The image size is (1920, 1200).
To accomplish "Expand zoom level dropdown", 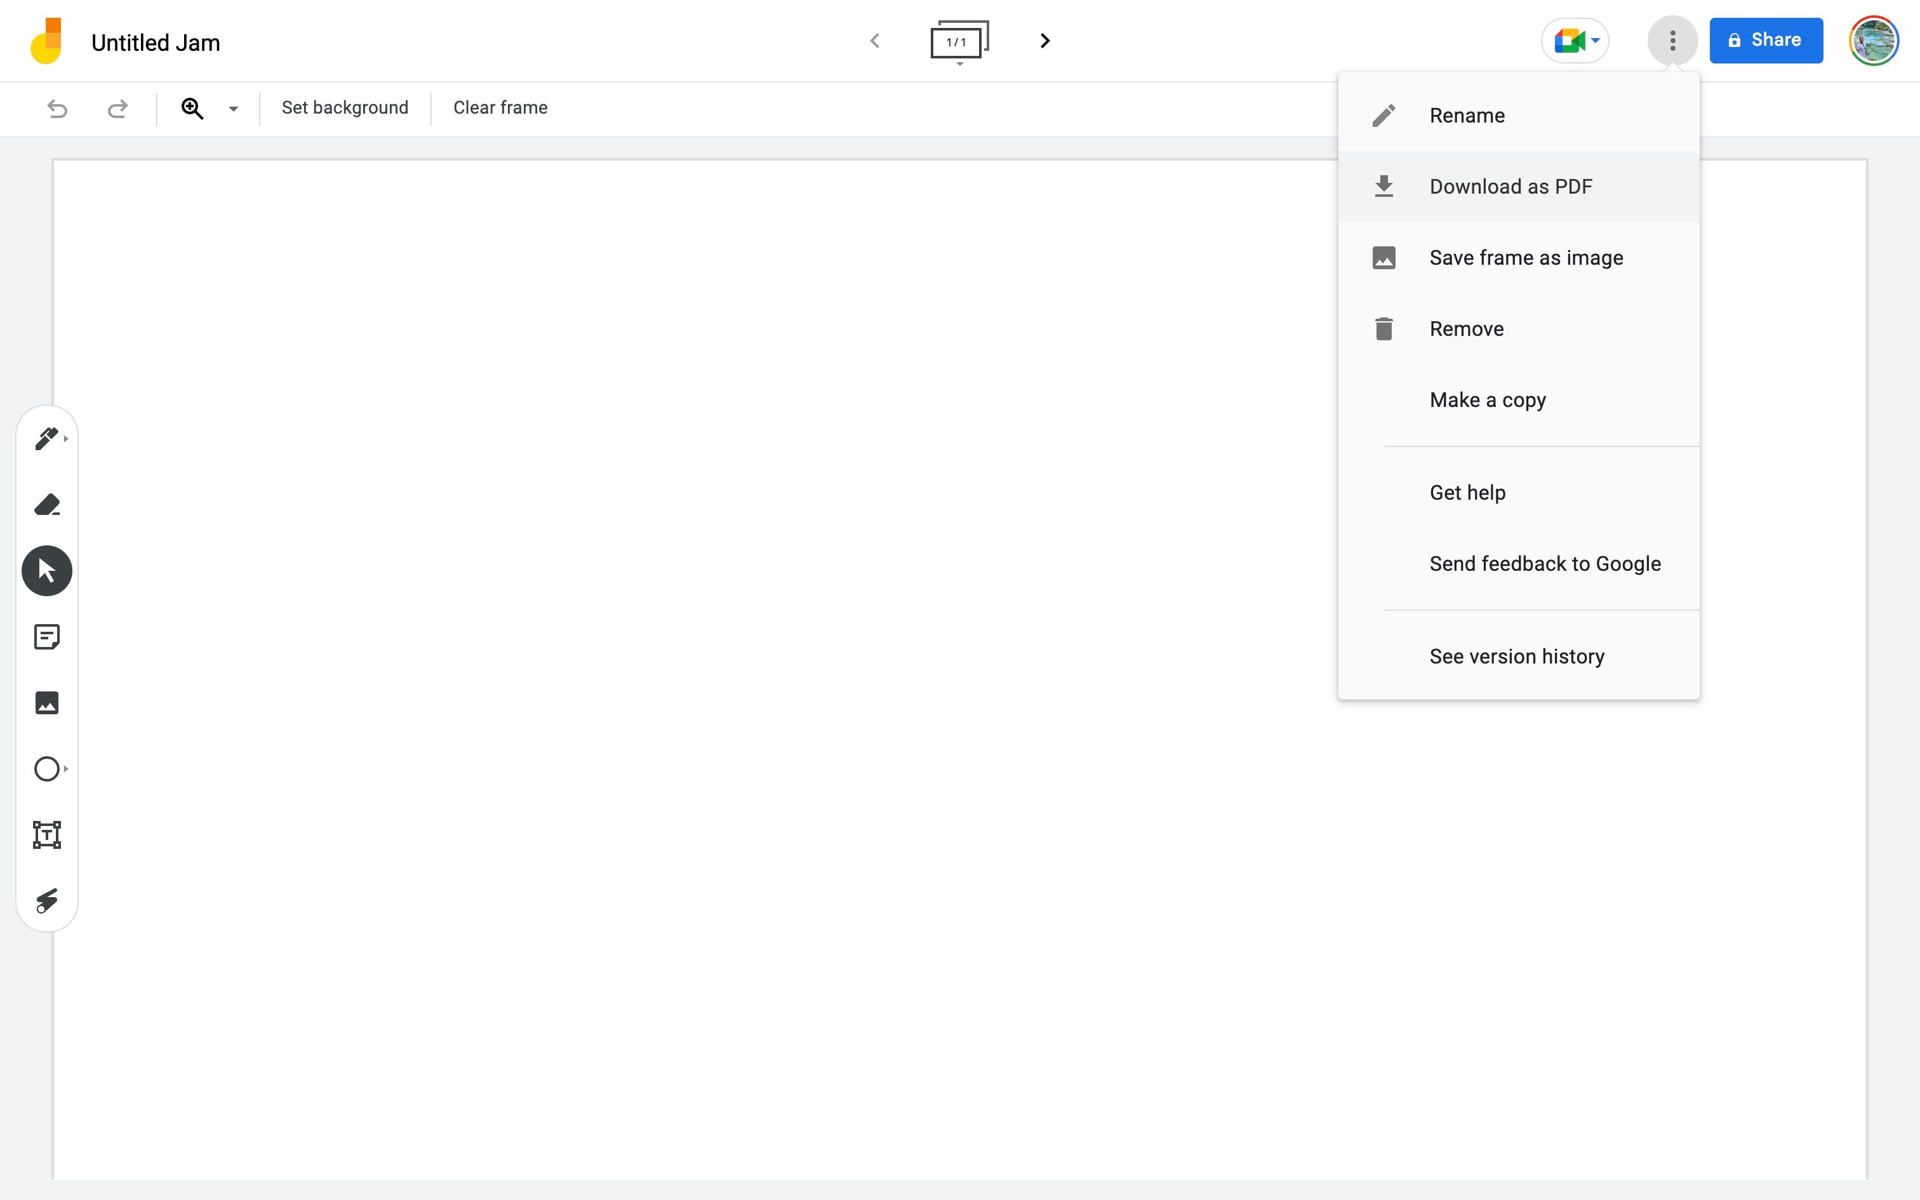I will click(232, 108).
